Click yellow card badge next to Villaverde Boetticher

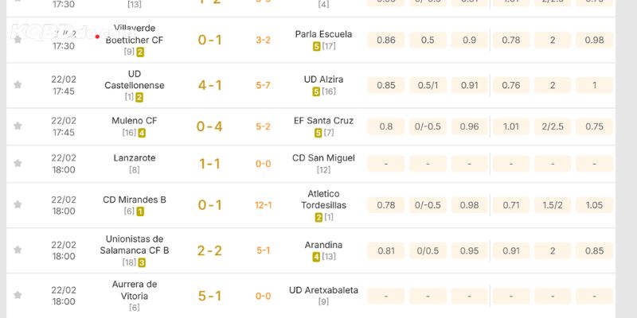click(140, 52)
